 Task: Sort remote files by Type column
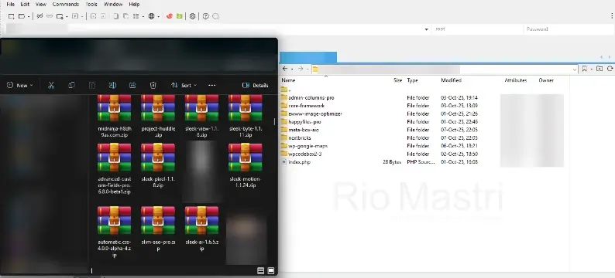(412, 80)
